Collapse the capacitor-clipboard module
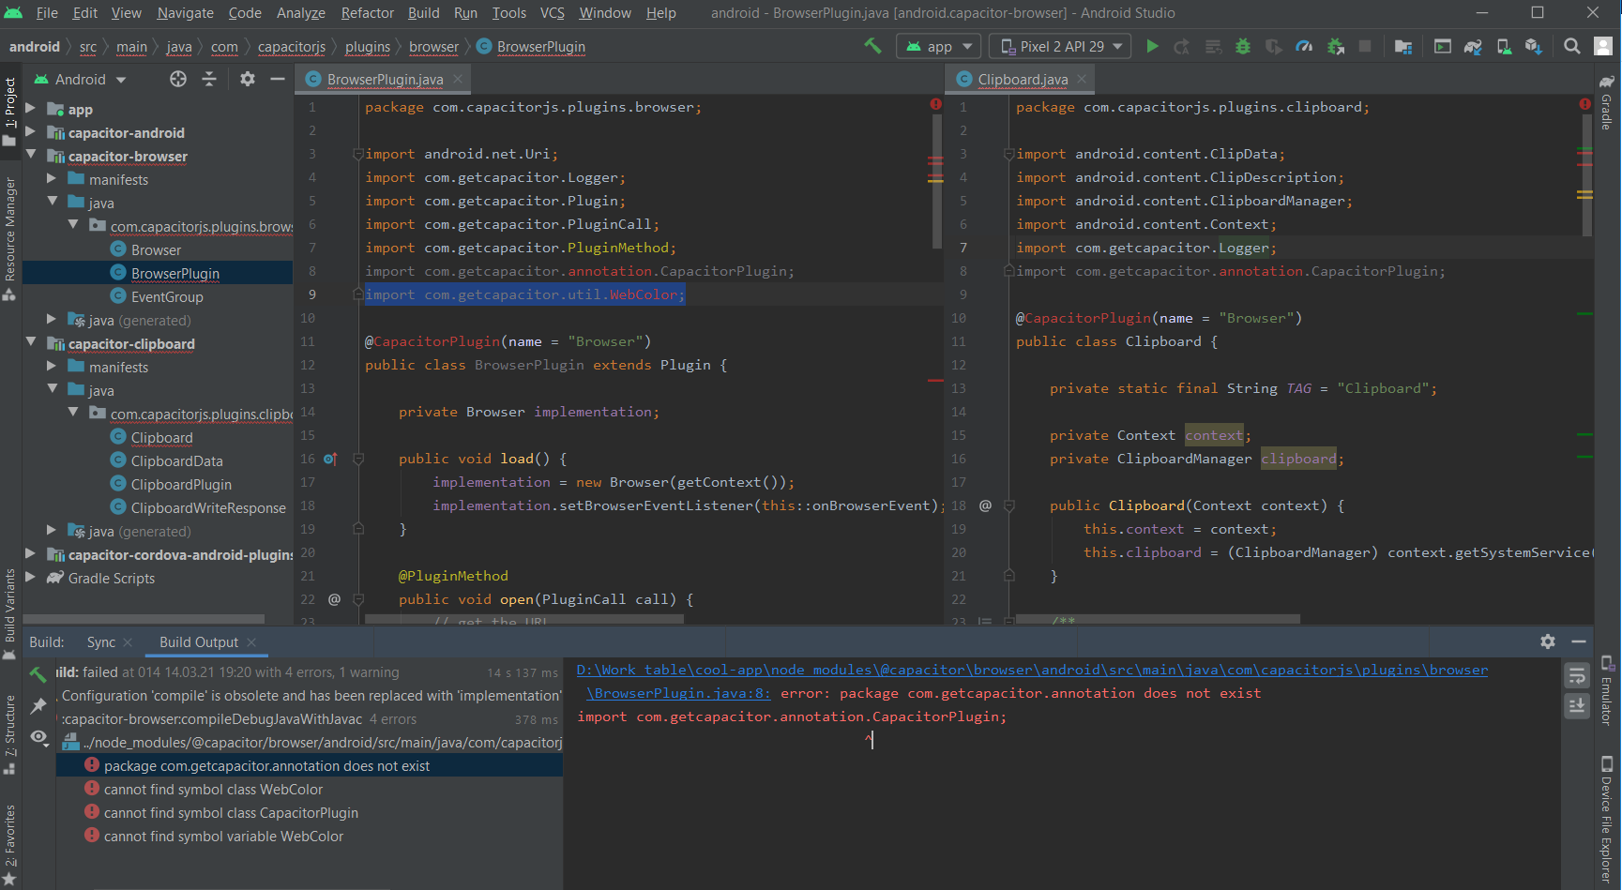The height and width of the screenshot is (890, 1622). tap(30, 343)
